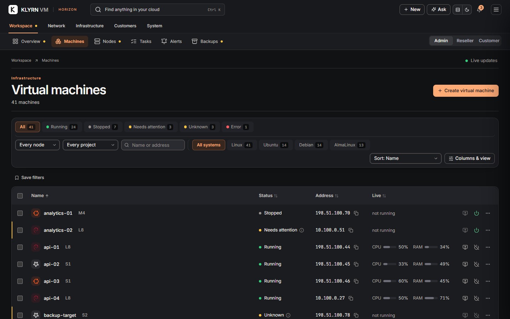
Task: Click Create virtual machine button
Action: (466, 91)
